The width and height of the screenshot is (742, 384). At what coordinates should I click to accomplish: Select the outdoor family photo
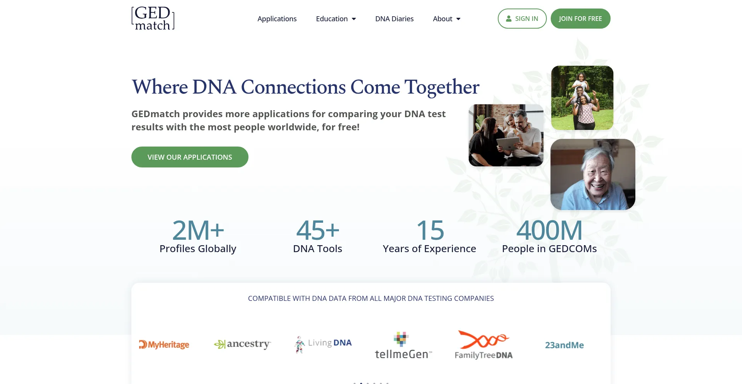(x=582, y=98)
